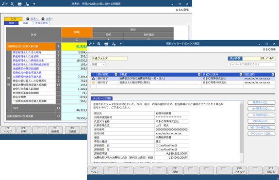The width and height of the screenshot is (279, 180).
Task: Click the opened mail icon in the 消費税 row
Action: [94, 79]
